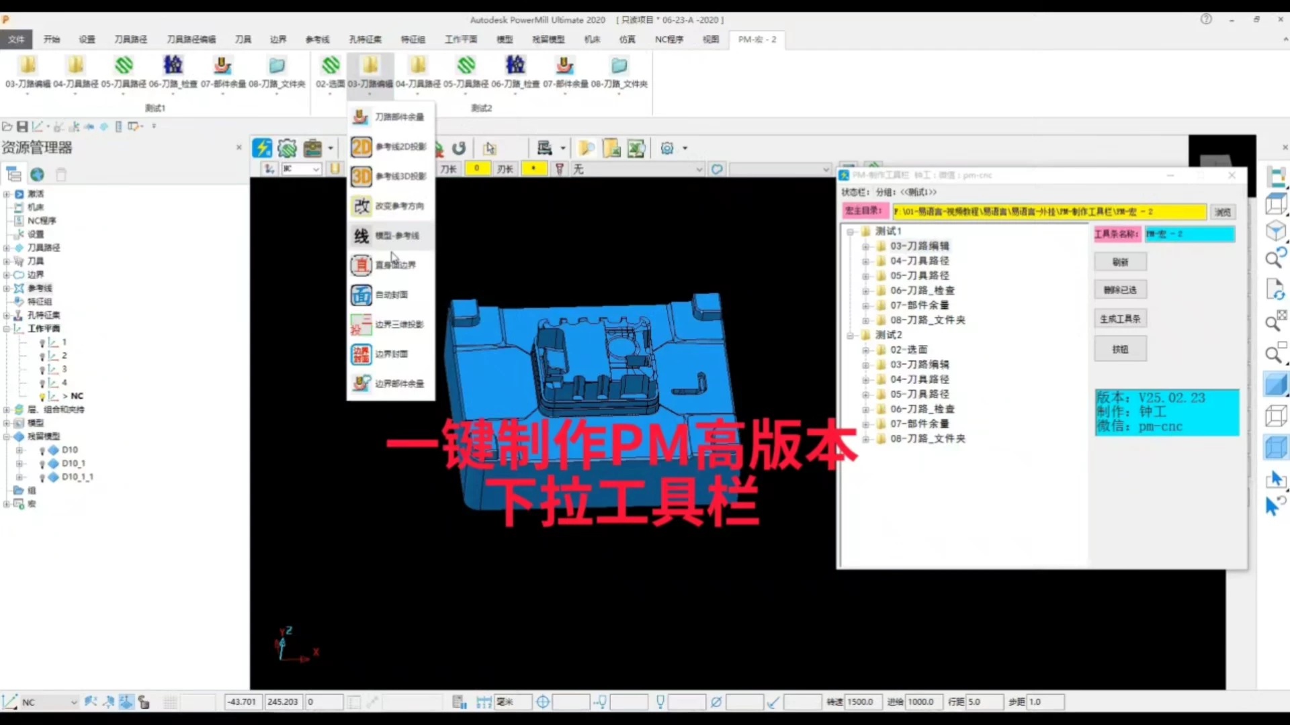
Task: Open the NC workplane dropdown in toolbar
Action: (x=316, y=169)
